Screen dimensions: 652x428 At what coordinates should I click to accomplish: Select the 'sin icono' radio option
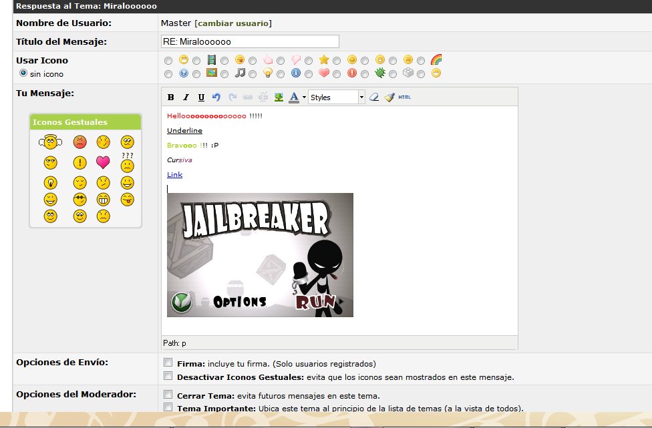click(23, 73)
